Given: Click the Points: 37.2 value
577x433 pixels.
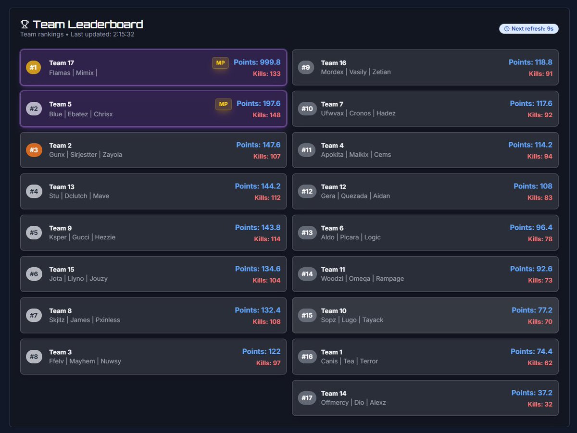Looking at the screenshot, I should [532, 393].
